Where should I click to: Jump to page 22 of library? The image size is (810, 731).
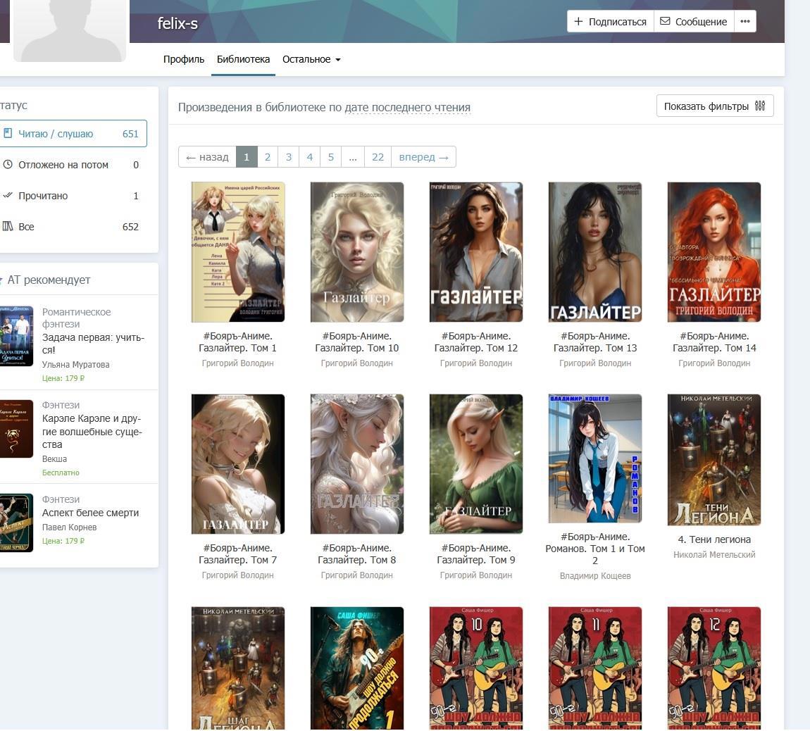(378, 157)
